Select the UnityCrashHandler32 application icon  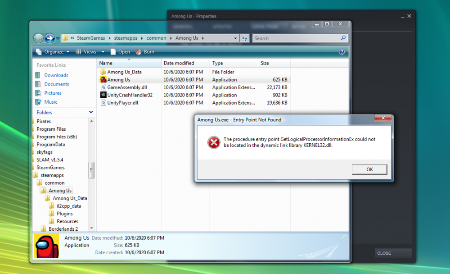pyautogui.click(x=103, y=95)
